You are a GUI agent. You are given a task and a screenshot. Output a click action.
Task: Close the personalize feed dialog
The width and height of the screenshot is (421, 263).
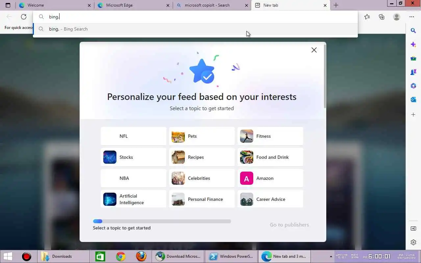[x=314, y=50]
